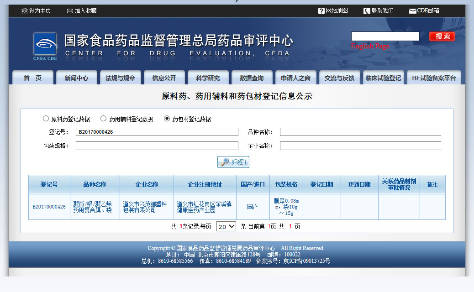The width and height of the screenshot is (474, 292).
Task: Click the question mark 网站地图 icon
Action: point(321,11)
